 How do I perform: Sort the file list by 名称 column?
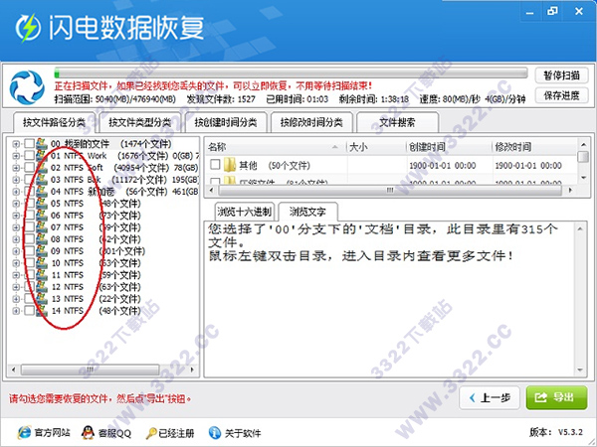pos(276,147)
